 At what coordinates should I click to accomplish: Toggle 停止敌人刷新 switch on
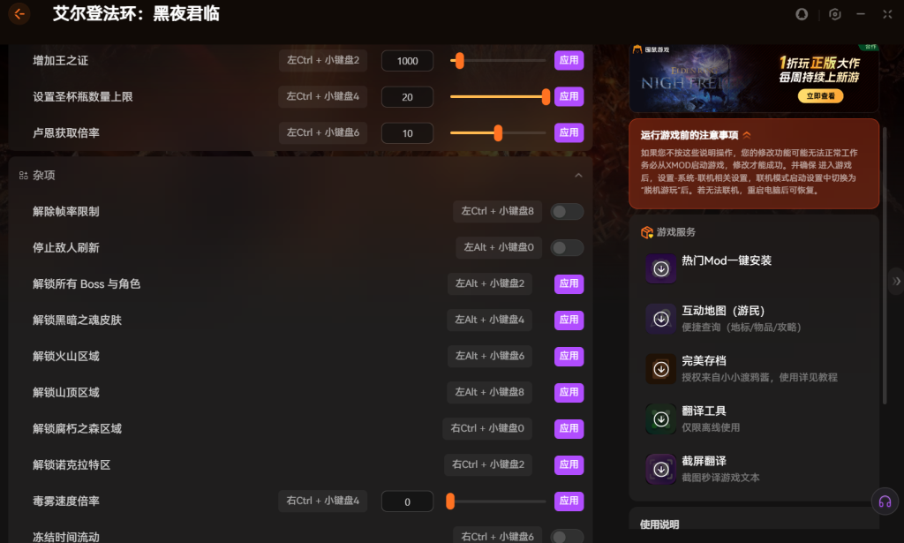567,248
